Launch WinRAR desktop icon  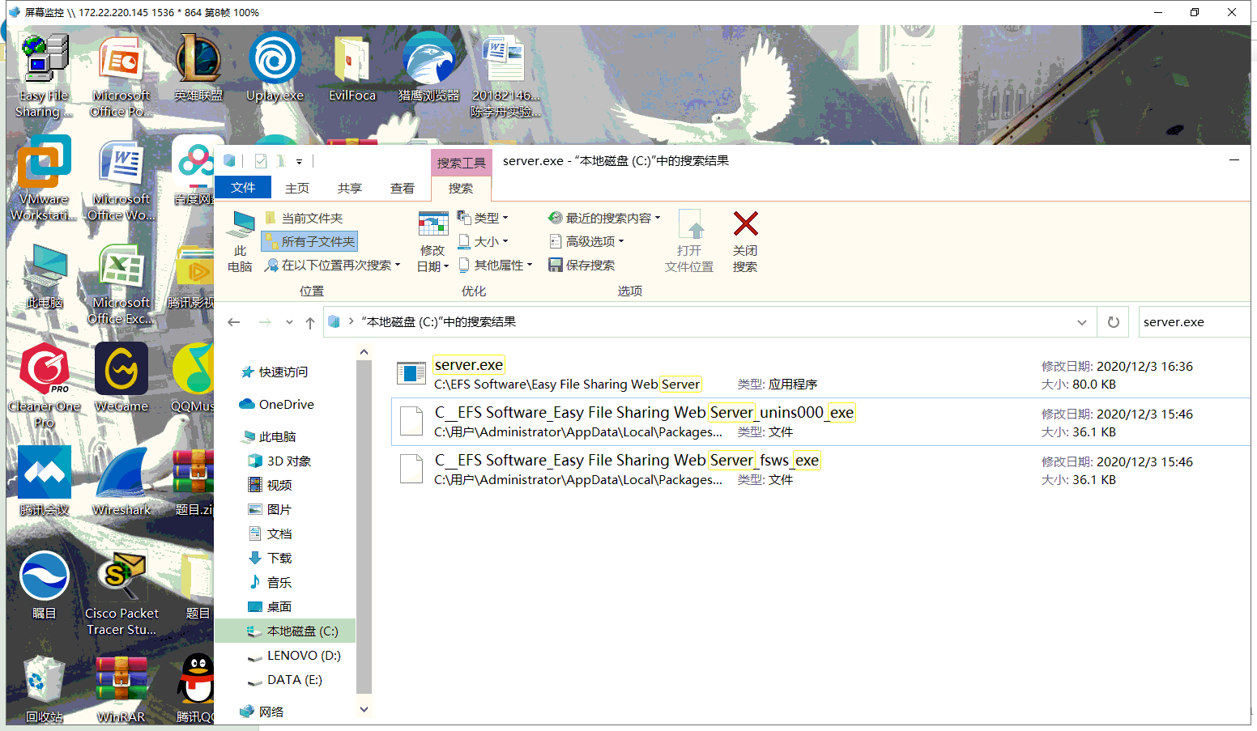point(121,688)
